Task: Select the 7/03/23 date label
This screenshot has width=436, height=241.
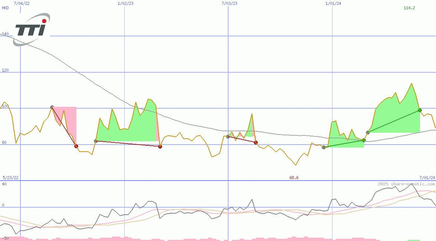Action: 229,3
